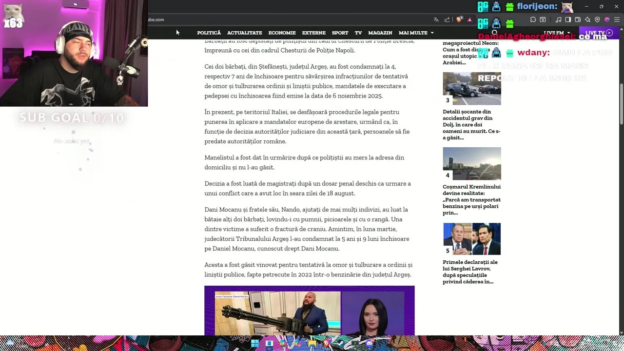Open the ACTUALITATE menu section
This screenshot has height=351, width=624.
coord(245,33)
